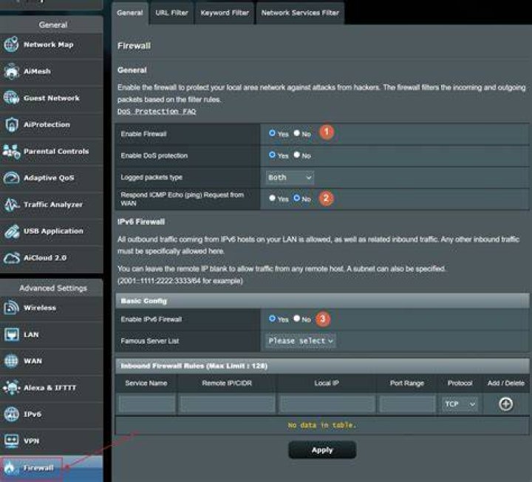Open the AiCloud 2.0 page label
The height and width of the screenshot is (482, 532).
45,258
